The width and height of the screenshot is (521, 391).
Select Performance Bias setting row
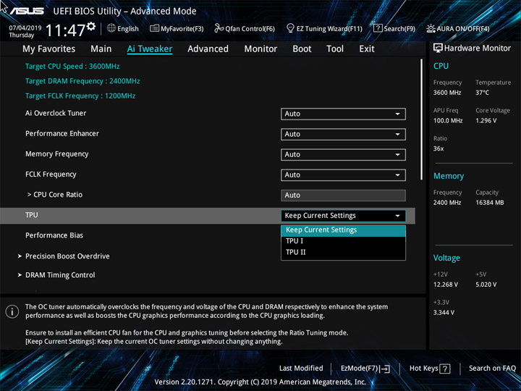coord(54,235)
